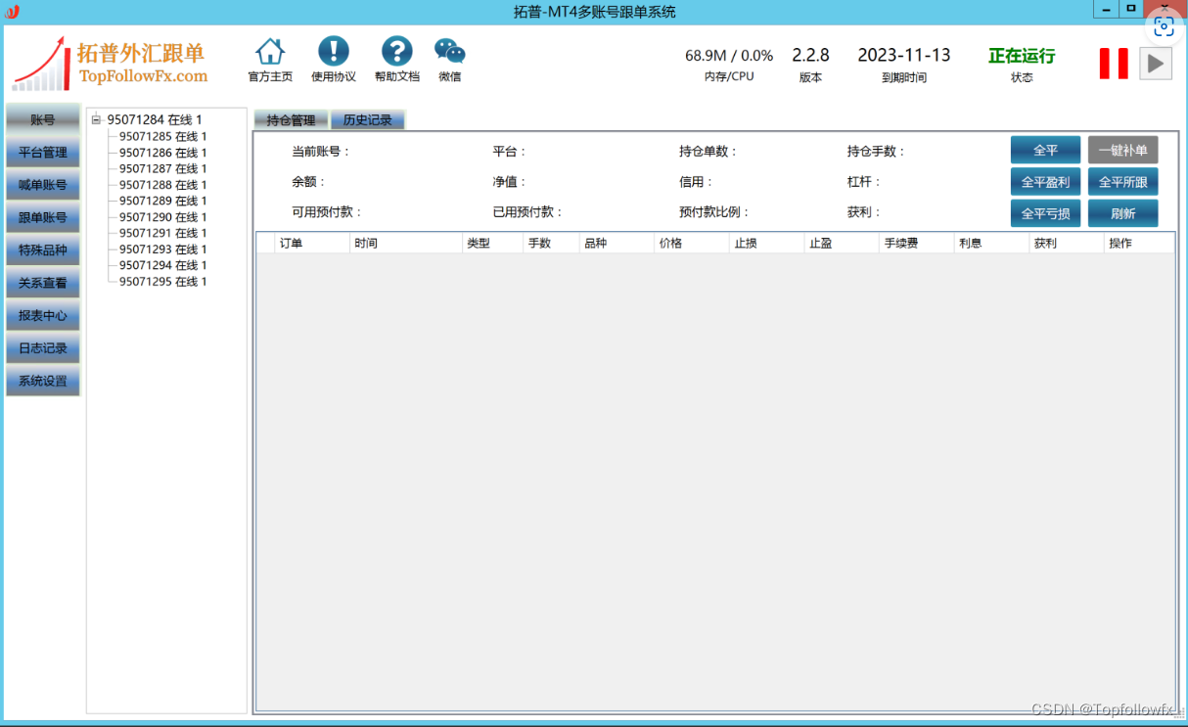Sort by the 手数 column header
Screen dimensions: 1188x727
tap(551, 244)
